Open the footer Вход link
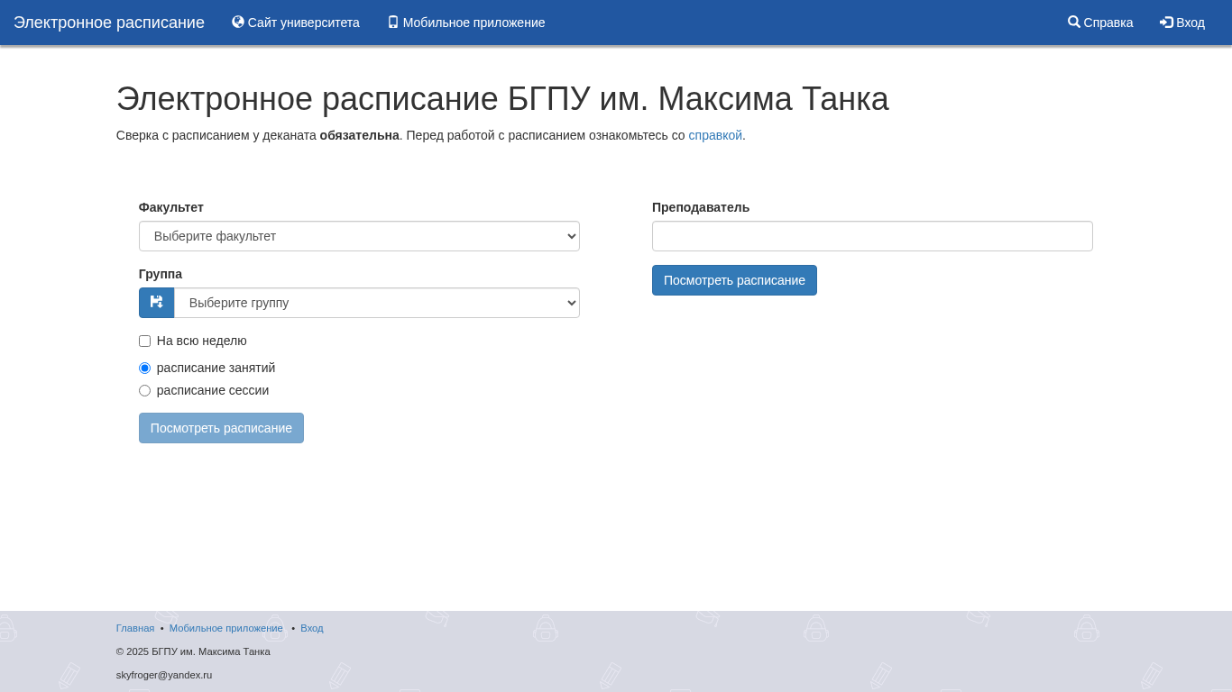Screen dimensions: 1232x692 (x=312, y=628)
